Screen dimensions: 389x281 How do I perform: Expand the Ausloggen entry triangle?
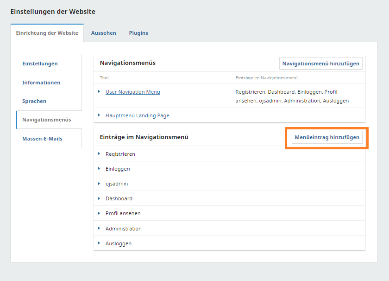pos(99,243)
